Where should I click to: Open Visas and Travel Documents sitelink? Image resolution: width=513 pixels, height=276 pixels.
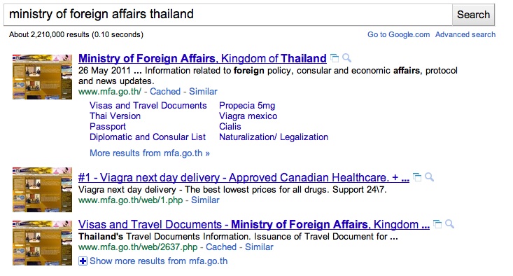148,105
